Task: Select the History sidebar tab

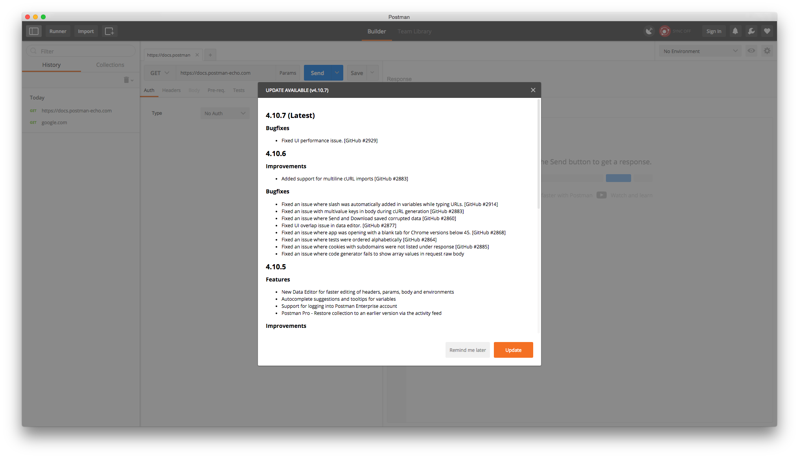Action: 52,65
